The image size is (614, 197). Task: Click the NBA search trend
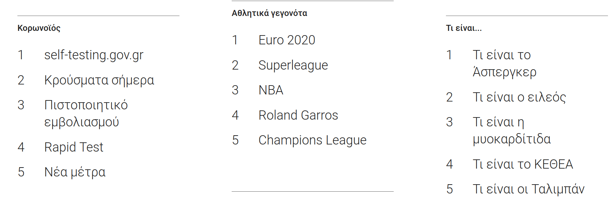(271, 90)
